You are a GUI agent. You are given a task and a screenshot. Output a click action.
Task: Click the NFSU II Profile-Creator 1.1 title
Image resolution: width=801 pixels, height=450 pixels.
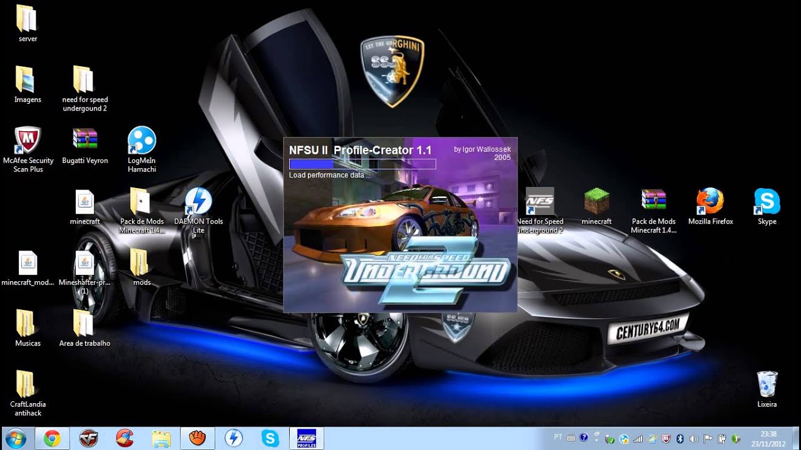tap(360, 150)
